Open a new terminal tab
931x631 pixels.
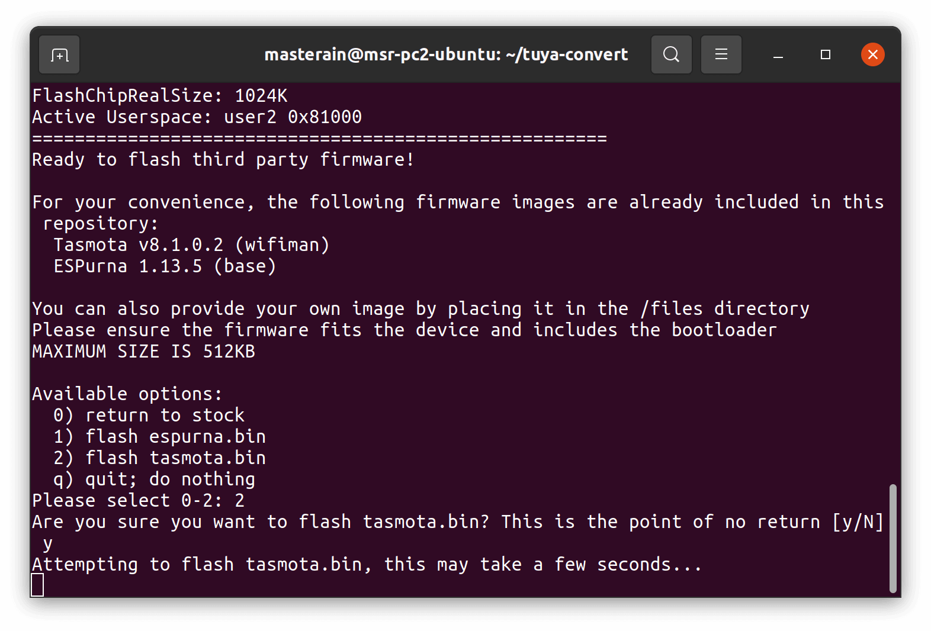point(59,55)
